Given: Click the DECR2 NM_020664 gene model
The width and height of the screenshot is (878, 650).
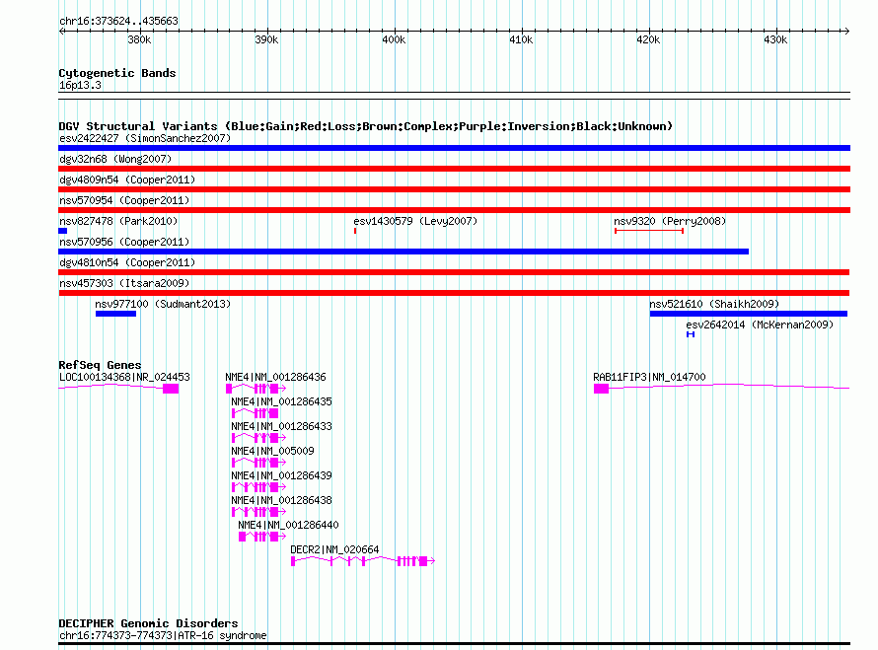Looking at the screenshot, I should coord(361,561).
